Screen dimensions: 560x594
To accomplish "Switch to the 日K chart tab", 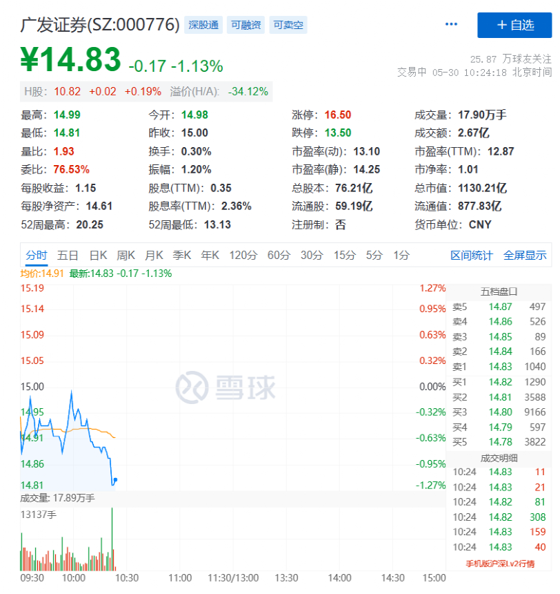I will coord(99,255).
